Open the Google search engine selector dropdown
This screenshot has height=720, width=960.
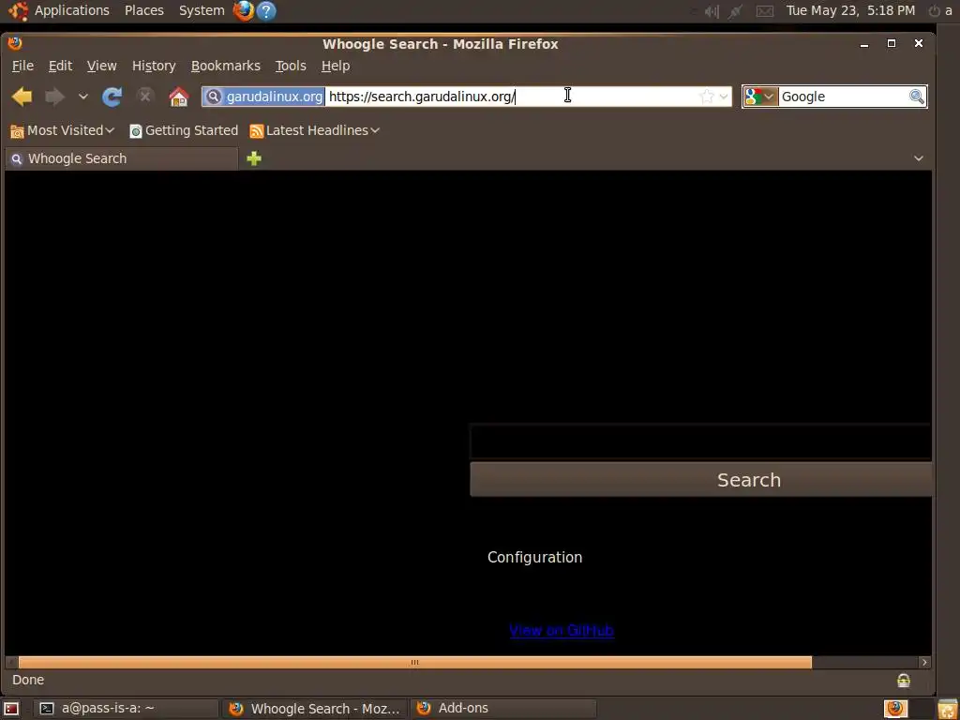[x=760, y=97]
